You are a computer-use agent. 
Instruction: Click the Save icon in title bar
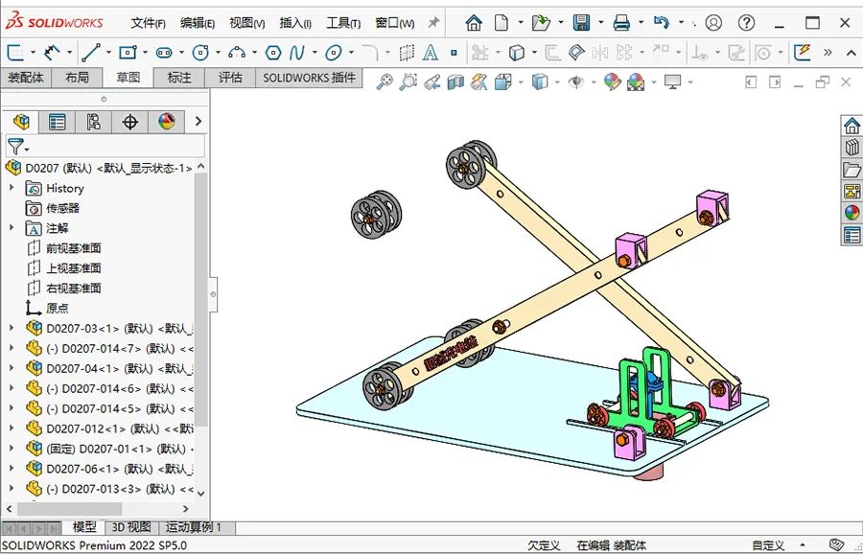coord(581,23)
